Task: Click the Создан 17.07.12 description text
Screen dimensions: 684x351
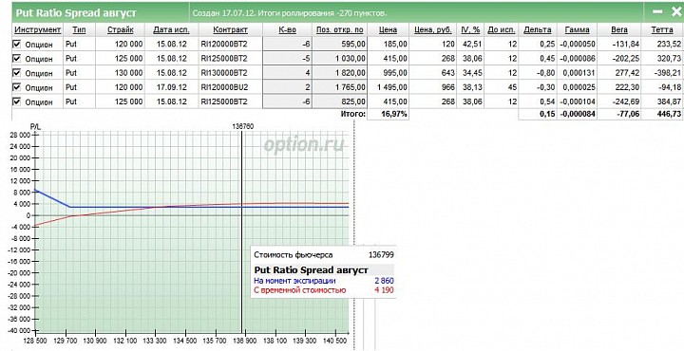Action: click(289, 13)
